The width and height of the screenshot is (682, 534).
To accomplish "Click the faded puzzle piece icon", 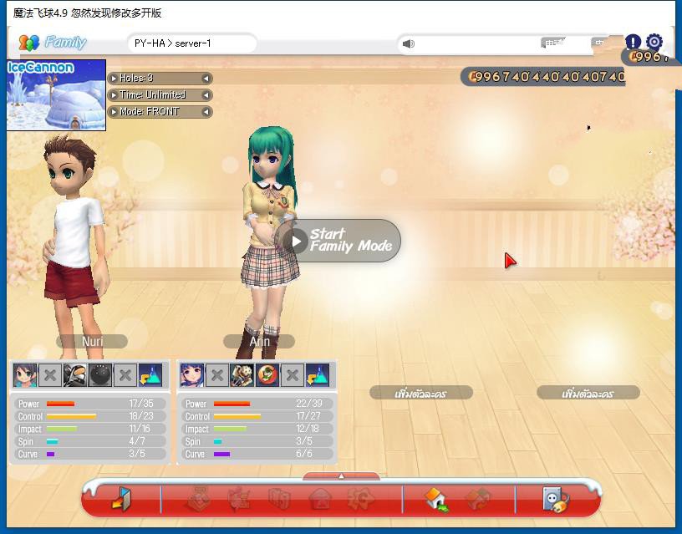I will click(239, 499).
